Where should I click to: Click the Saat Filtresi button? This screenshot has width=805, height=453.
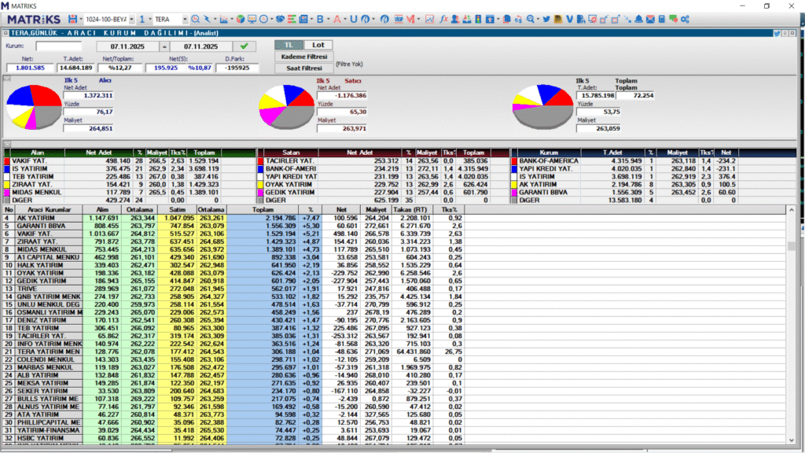[304, 68]
